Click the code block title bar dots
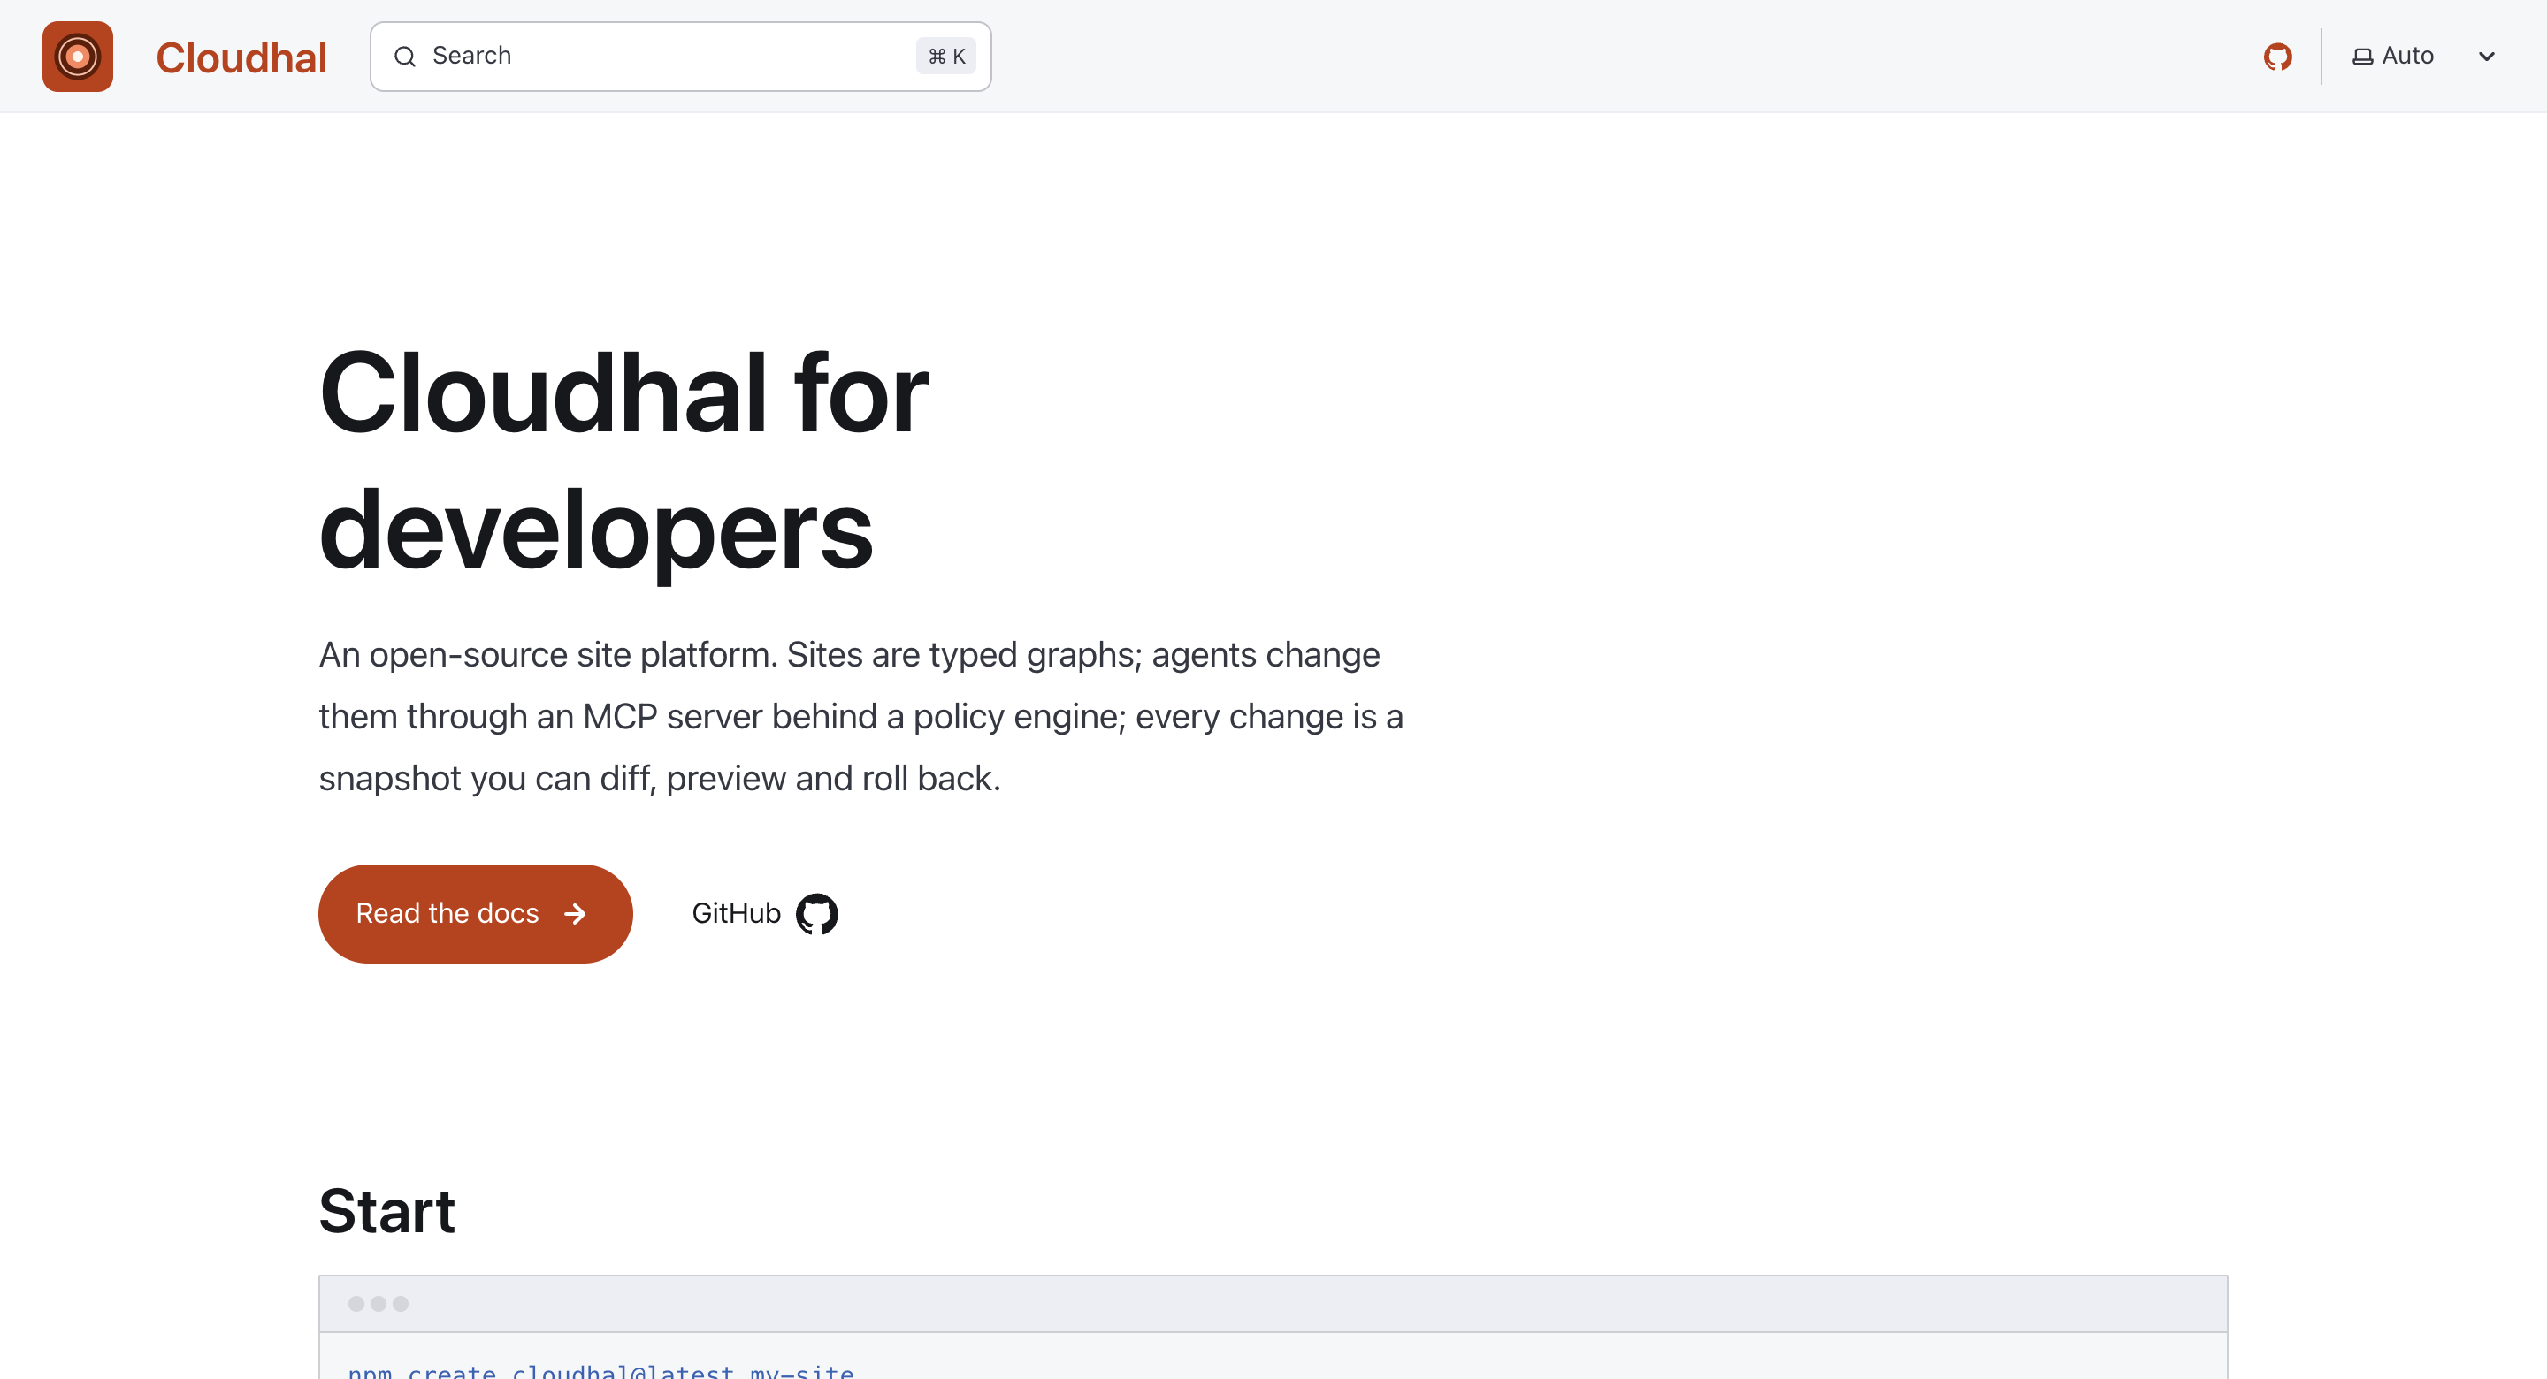This screenshot has height=1379, width=2547. point(378,1304)
